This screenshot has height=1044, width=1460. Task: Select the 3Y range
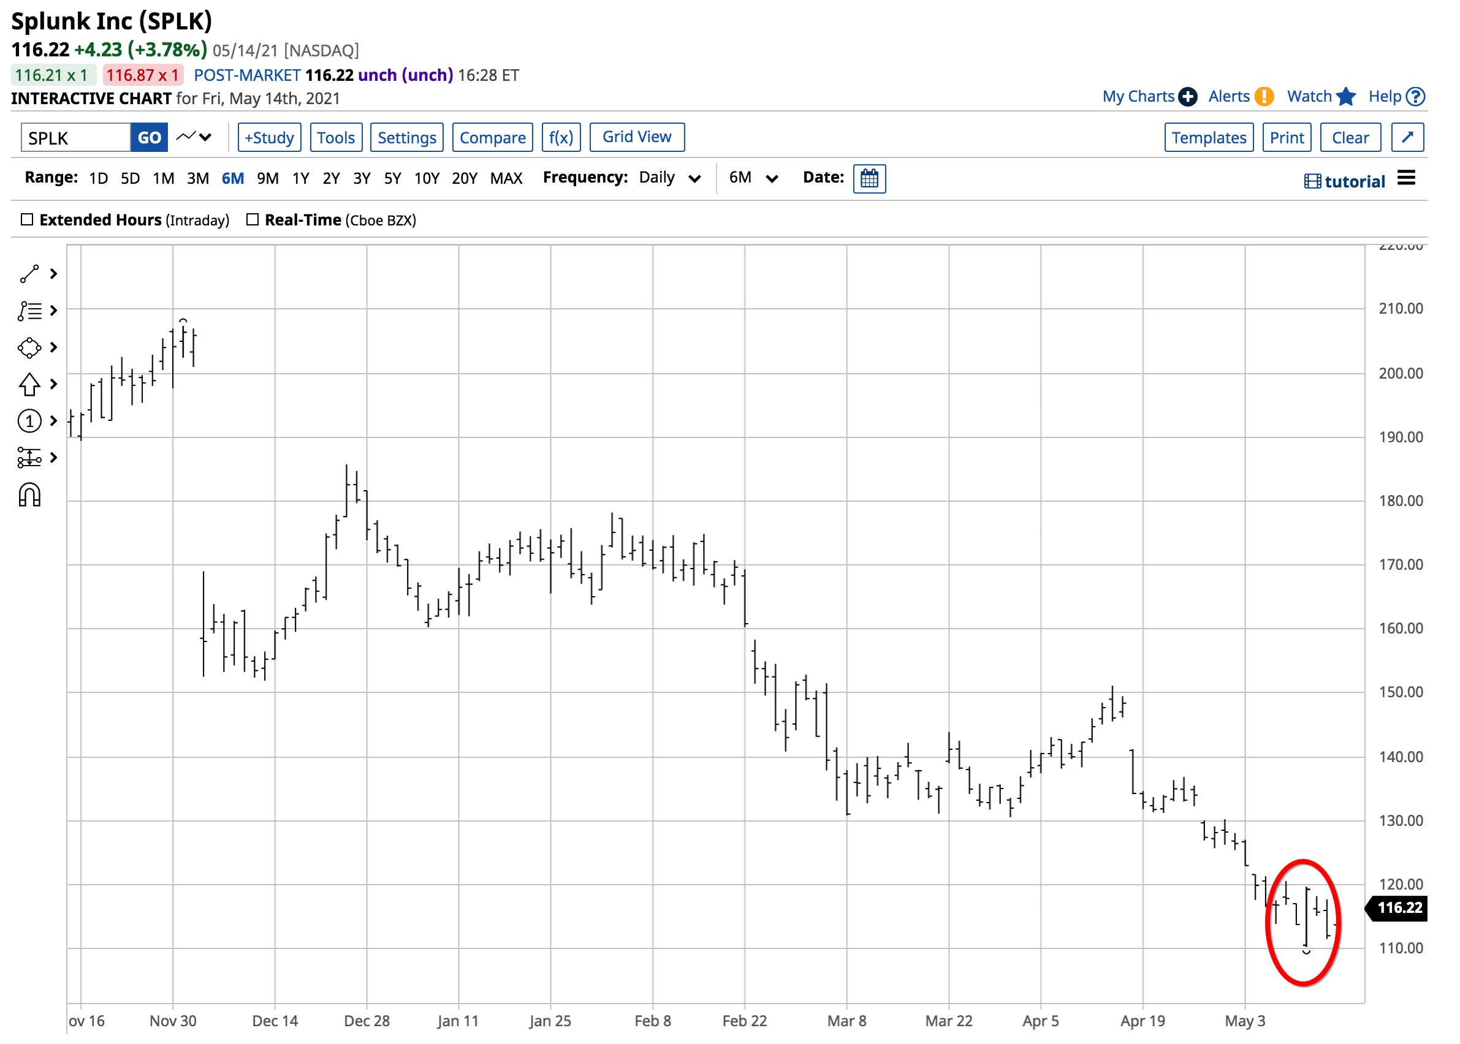click(x=362, y=178)
